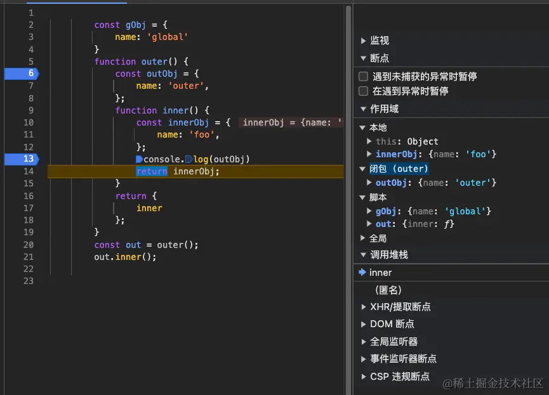Click the disclosure triangle before this: Object
Viewport: 549px width, 395px height.
(x=368, y=141)
